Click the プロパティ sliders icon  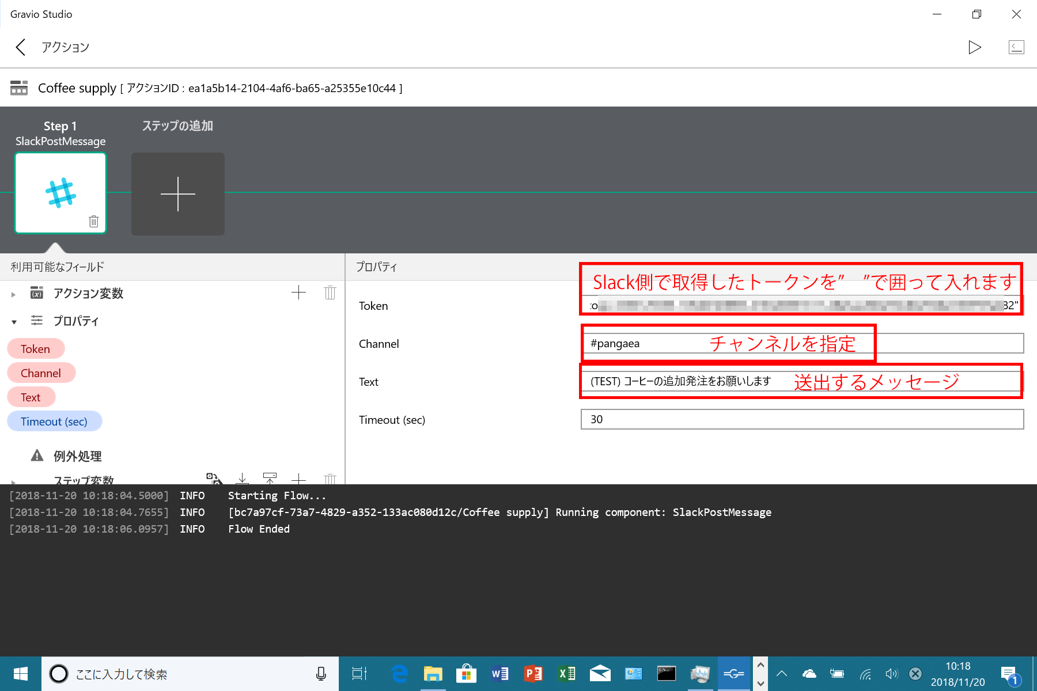pyautogui.click(x=37, y=320)
